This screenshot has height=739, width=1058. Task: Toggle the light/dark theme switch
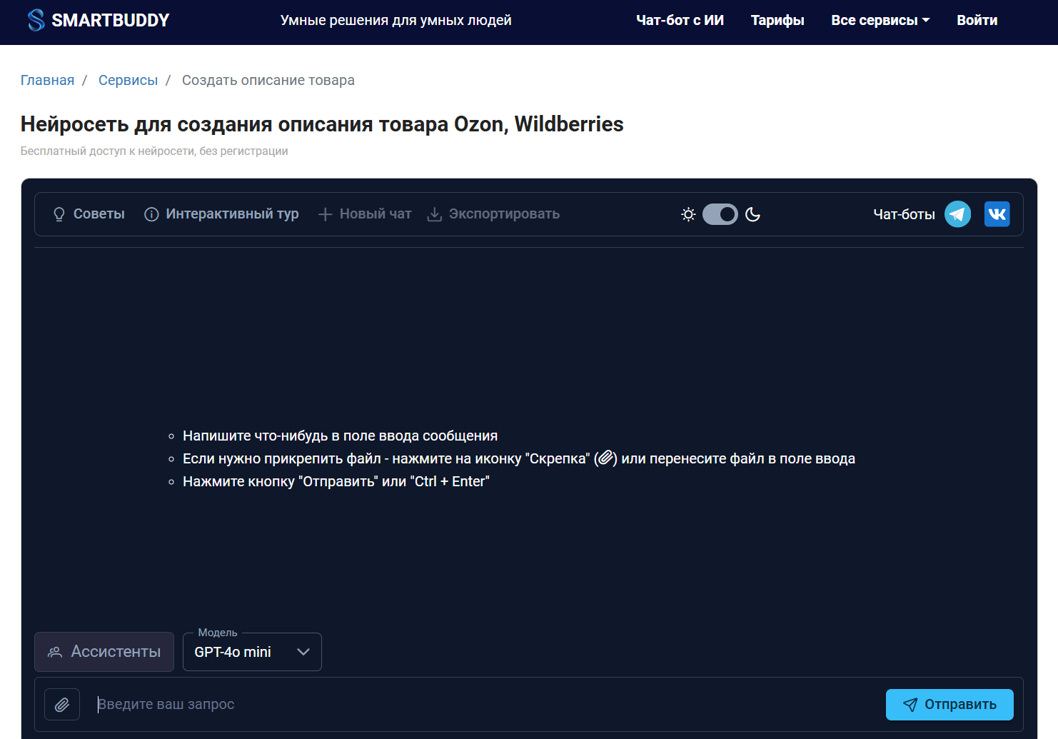click(720, 214)
